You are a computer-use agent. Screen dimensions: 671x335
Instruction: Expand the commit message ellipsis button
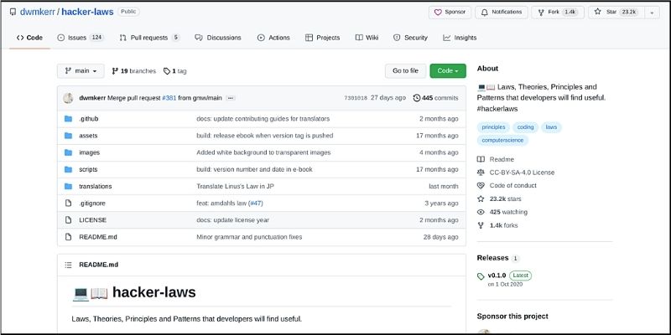231,98
